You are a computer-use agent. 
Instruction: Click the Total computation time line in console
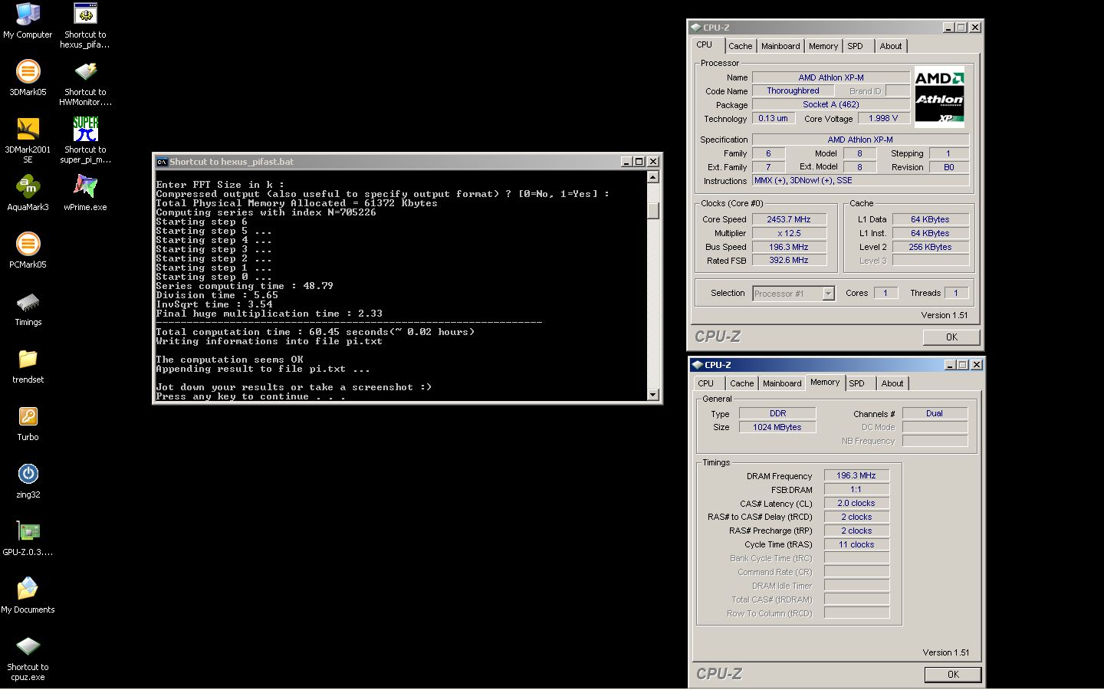click(315, 332)
